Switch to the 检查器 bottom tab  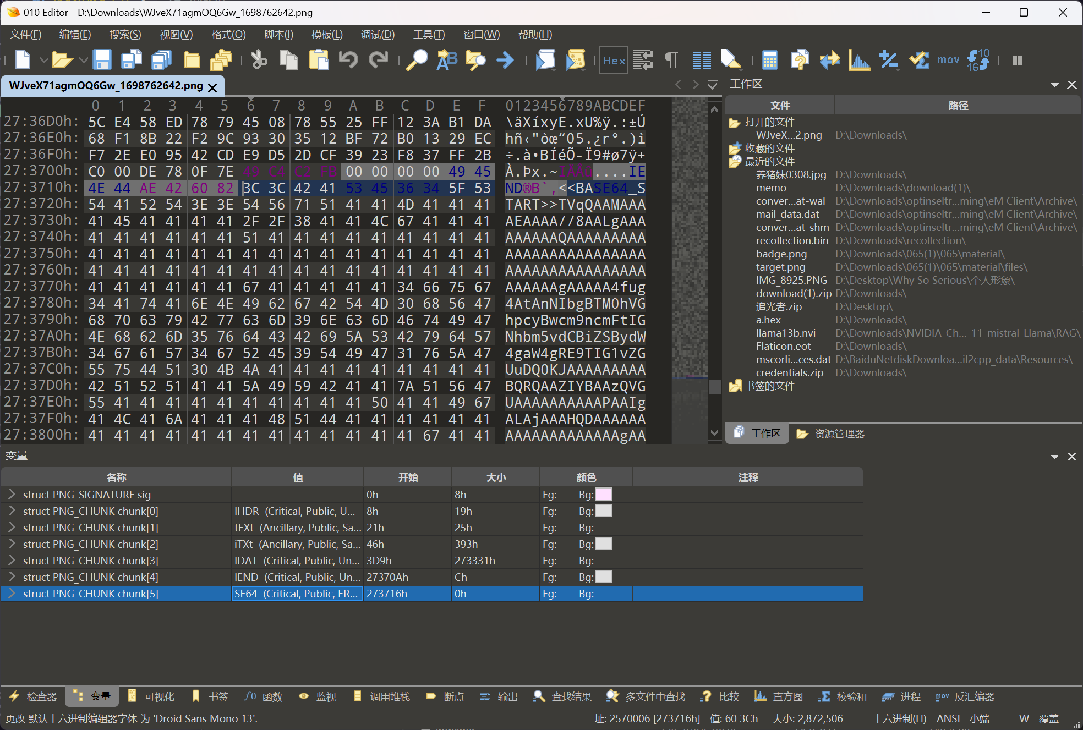[x=34, y=697]
